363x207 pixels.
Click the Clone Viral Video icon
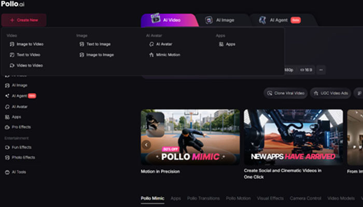pos(270,93)
